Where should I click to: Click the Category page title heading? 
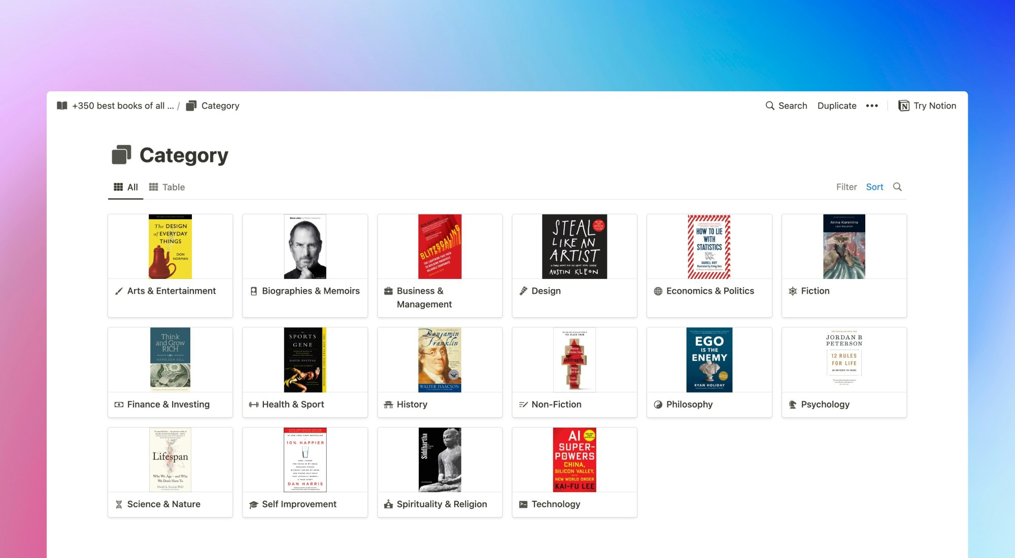(x=184, y=155)
